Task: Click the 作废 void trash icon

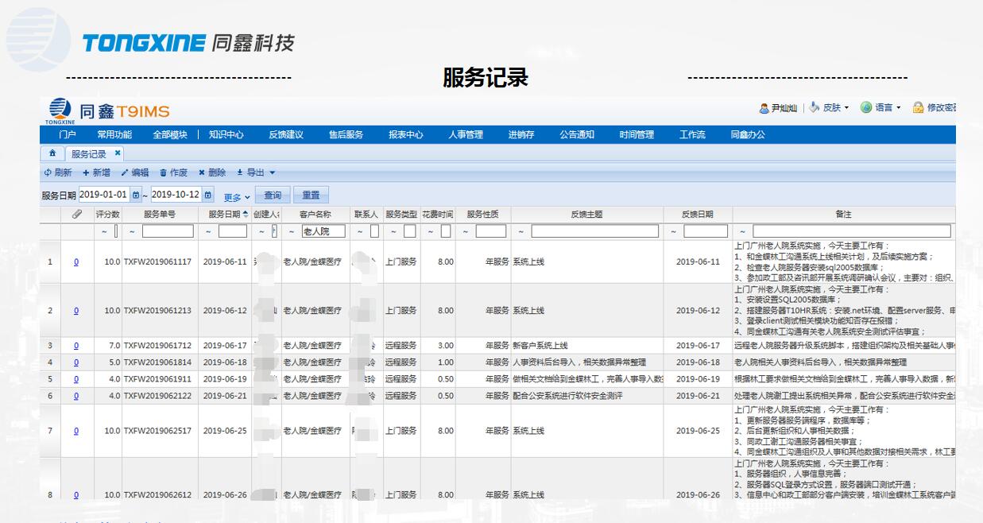Action: point(164,172)
